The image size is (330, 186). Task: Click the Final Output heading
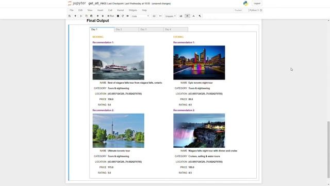(98, 21)
